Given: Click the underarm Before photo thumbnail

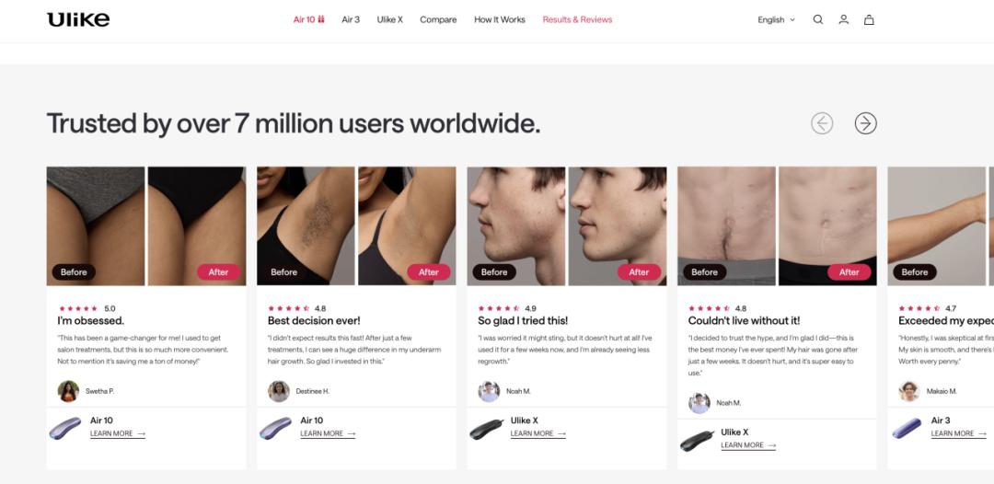Looking at the screenshot, I should (306, 225).
